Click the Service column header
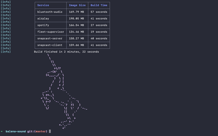Screen dimensions: 218x136 (x=43, y=5)
